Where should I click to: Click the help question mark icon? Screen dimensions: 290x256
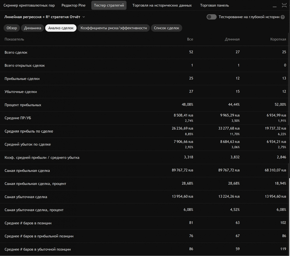(x=283, y=17)
